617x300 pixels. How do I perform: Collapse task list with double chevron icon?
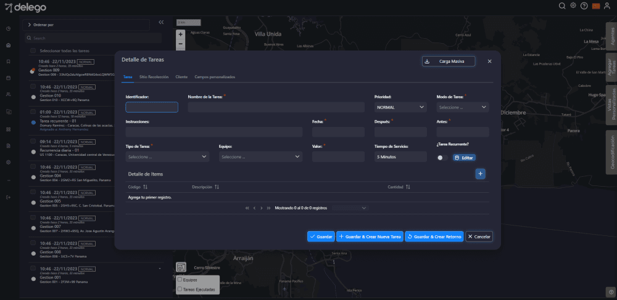[x=161, y=22]
